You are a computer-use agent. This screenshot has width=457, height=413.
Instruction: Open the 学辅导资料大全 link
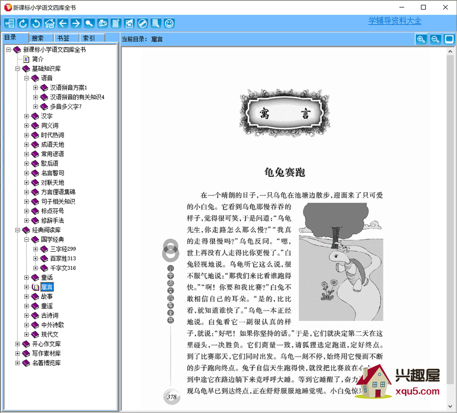point(395,21)
